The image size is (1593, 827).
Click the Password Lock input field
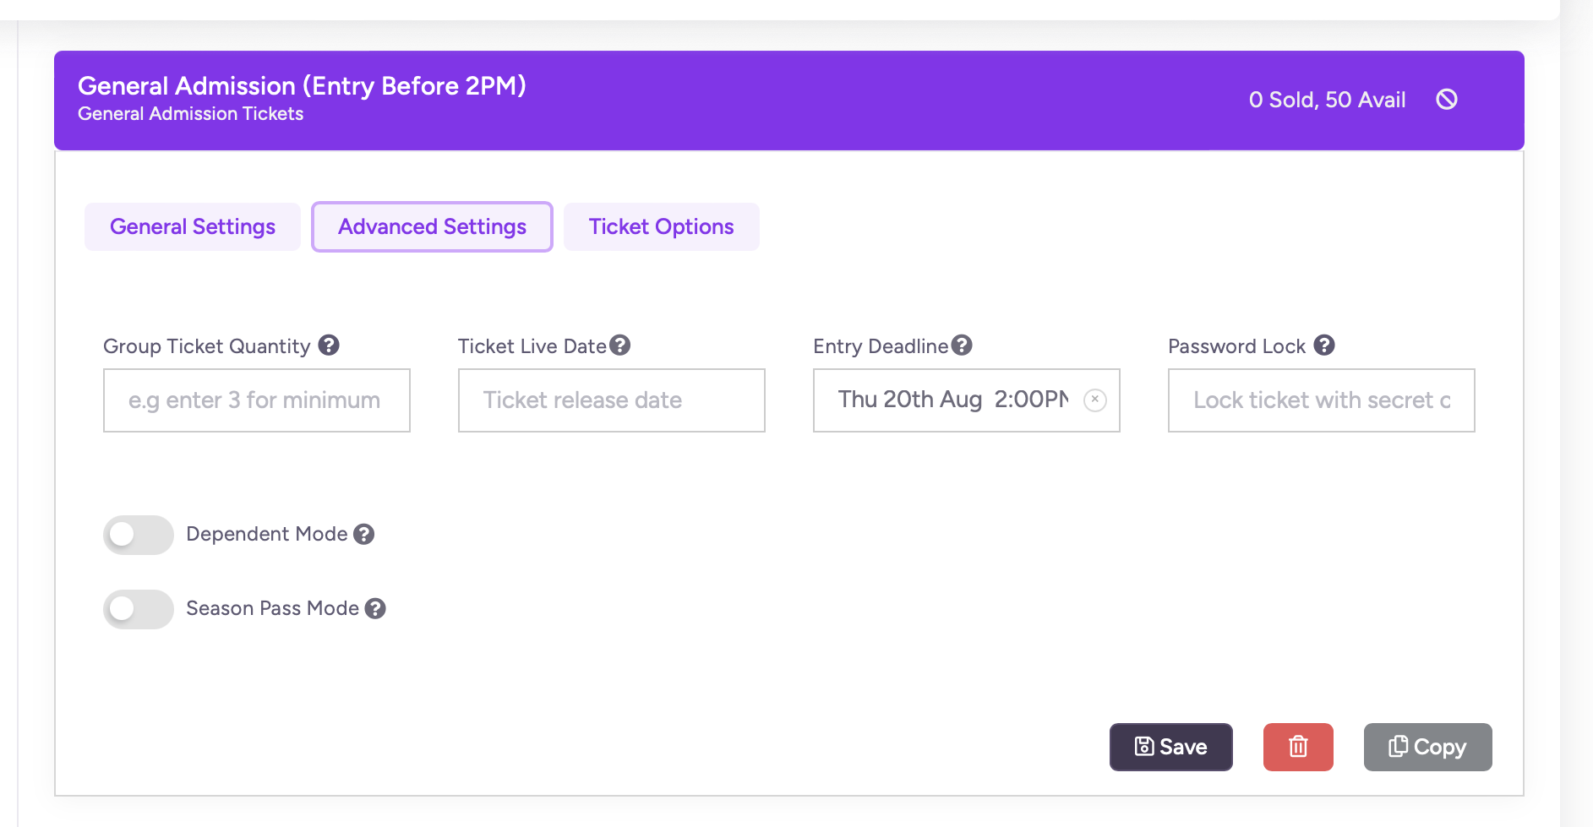1321,400
